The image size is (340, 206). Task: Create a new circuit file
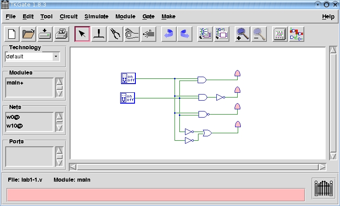click(12, 34)
